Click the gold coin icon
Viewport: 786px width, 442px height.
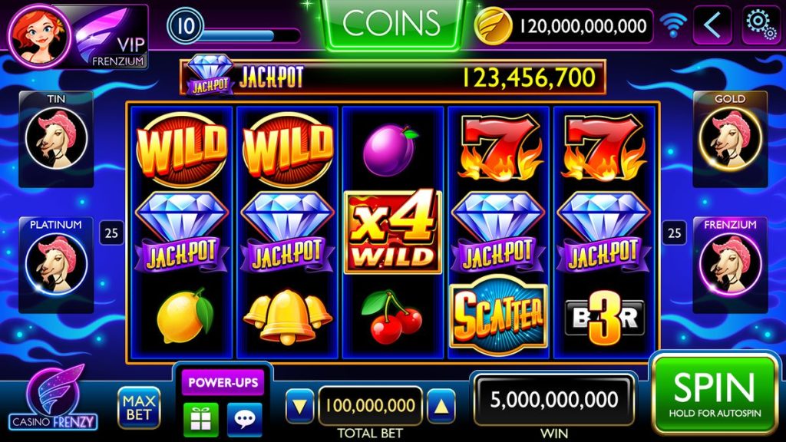[x=493, y=26]
